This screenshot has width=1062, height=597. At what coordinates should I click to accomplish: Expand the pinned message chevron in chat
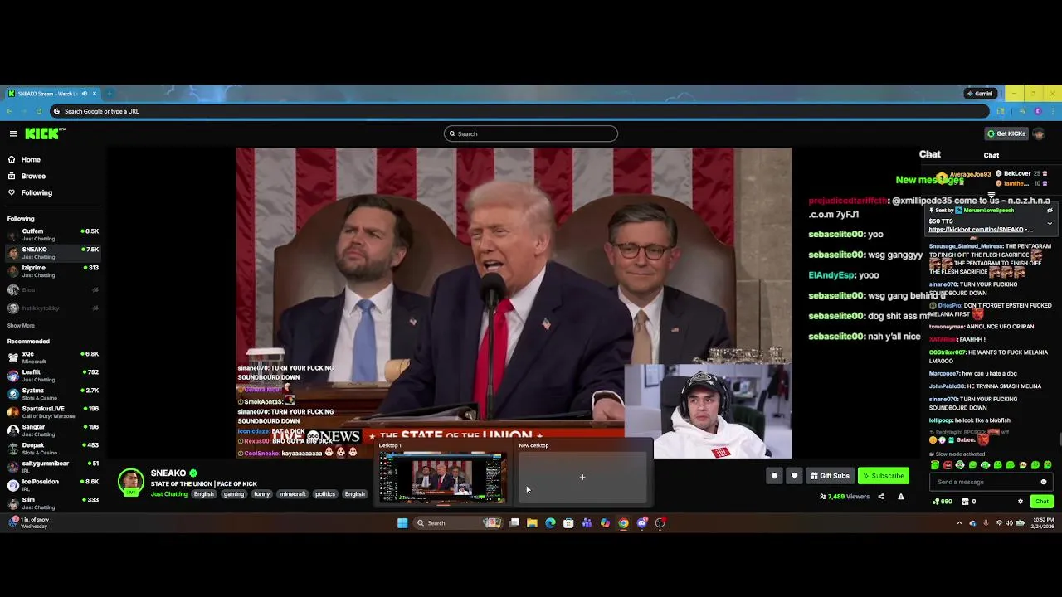[1050, 223]
